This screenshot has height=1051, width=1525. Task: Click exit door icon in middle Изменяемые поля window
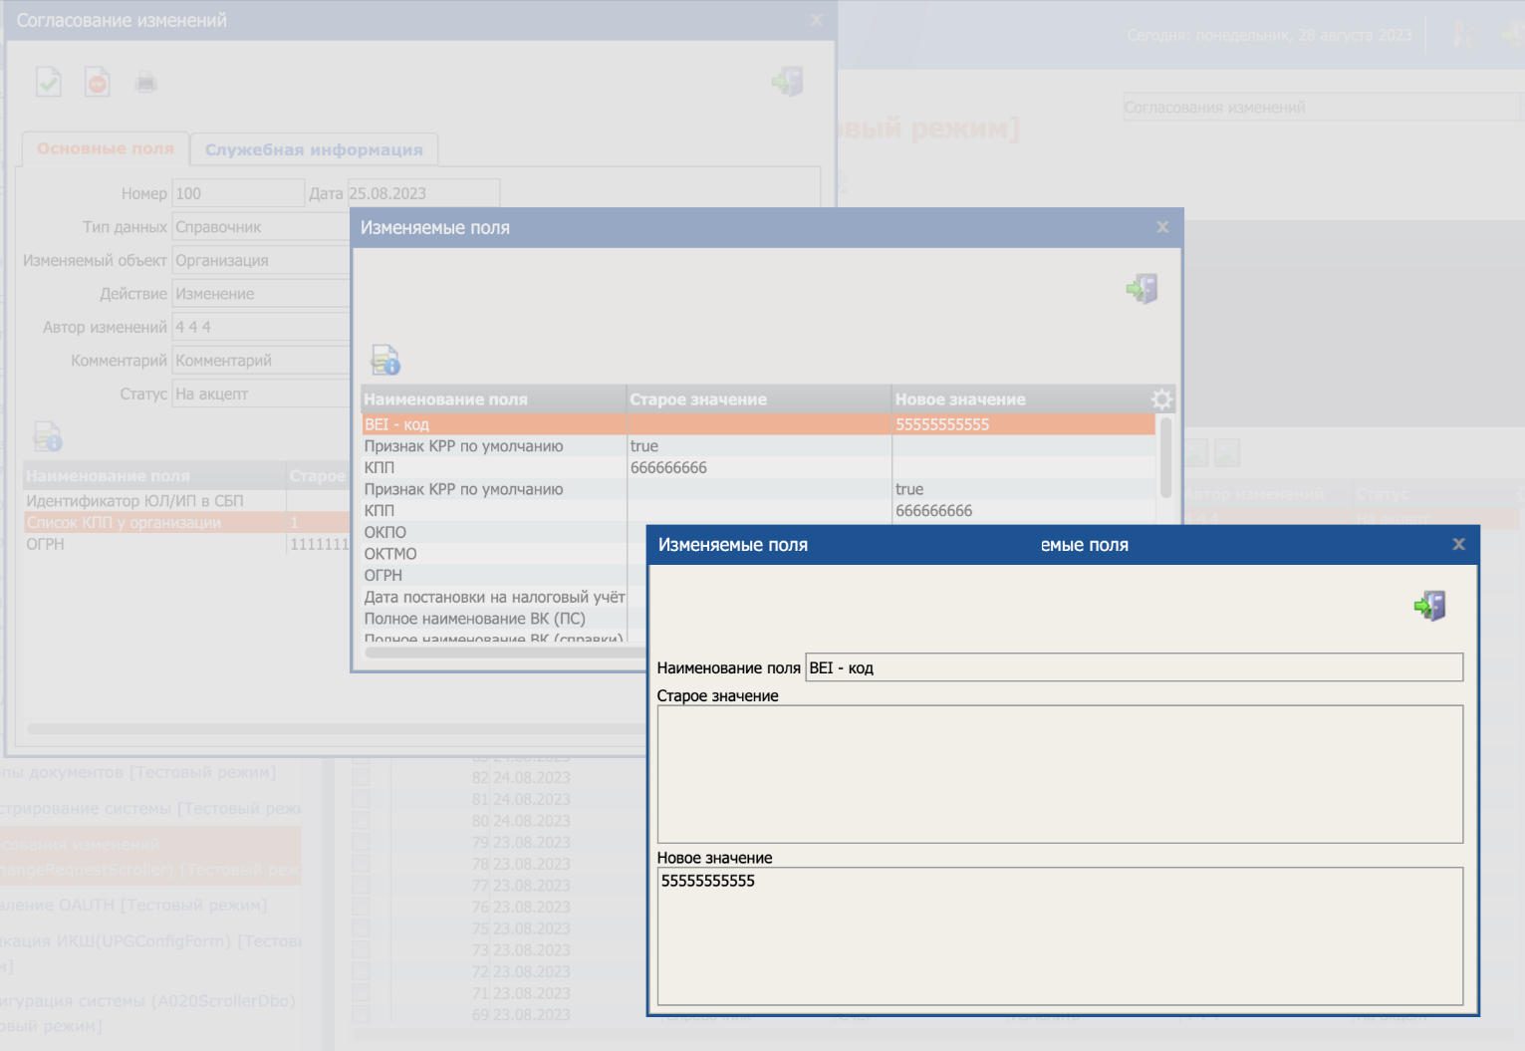(1143, 289)
